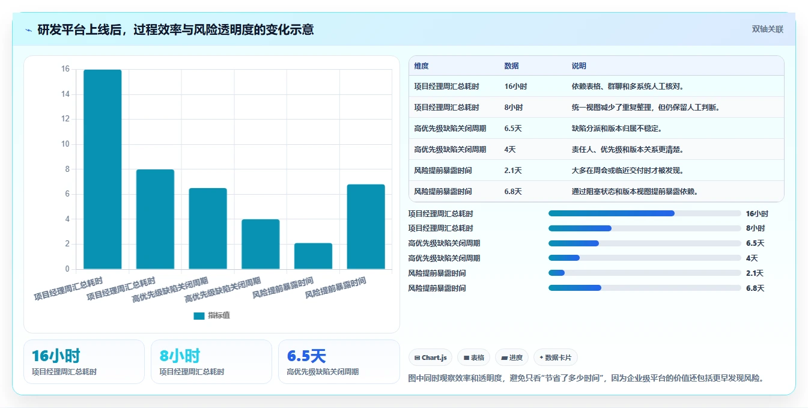Select the 表格 chip label
Image resolution: width=808 pixels, height=408 pixels.
[x=478, y=358]
